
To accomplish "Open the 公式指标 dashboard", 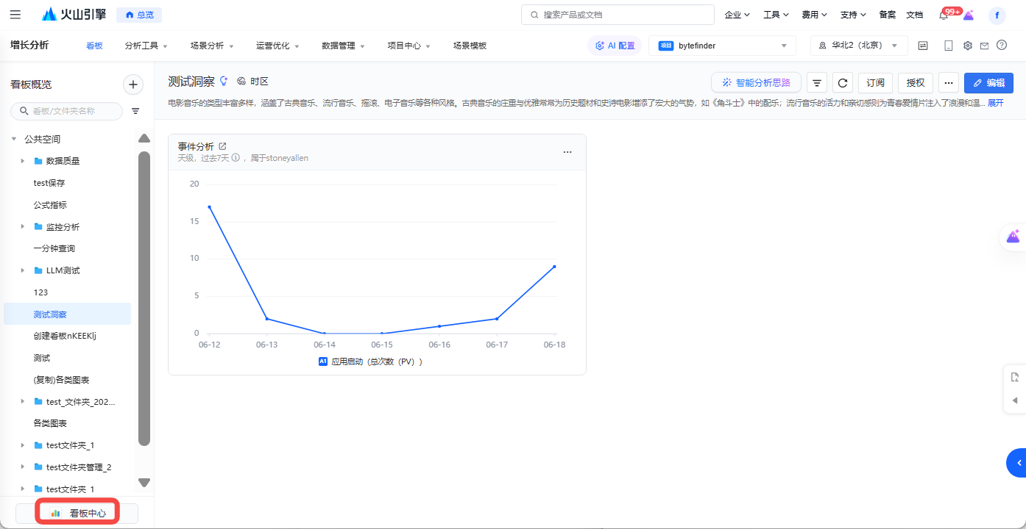I will tap(50, 205).
